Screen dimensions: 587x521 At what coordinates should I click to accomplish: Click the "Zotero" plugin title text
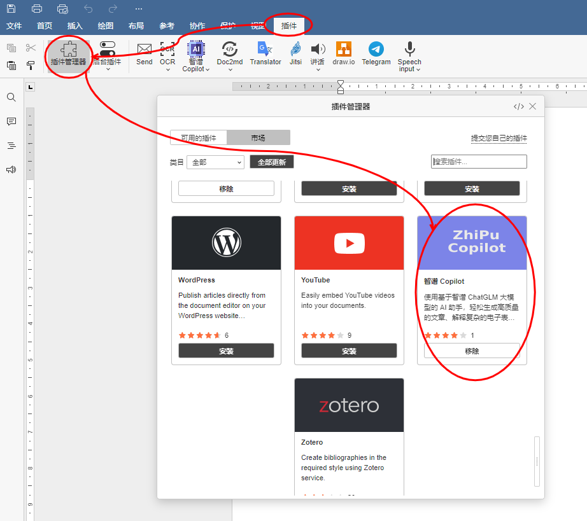[x=312, y=442]
